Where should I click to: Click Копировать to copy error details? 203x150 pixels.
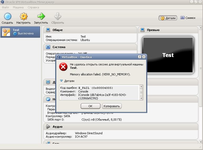111,106
